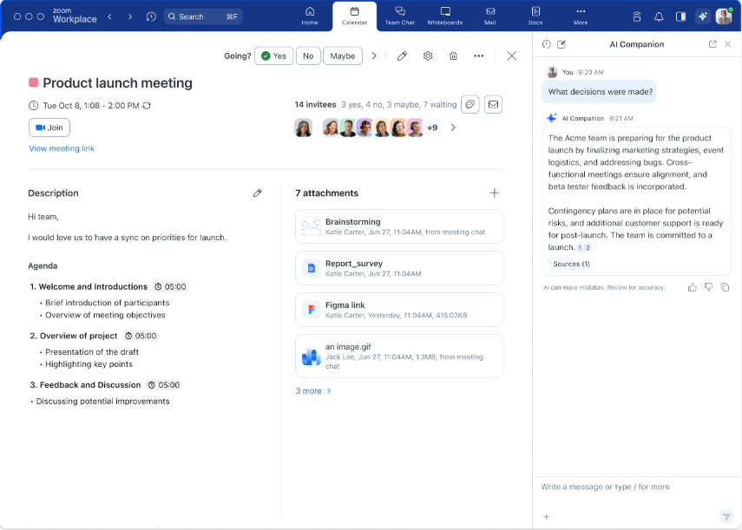Switch to the Team Chat tab

(x=400, y=16)
